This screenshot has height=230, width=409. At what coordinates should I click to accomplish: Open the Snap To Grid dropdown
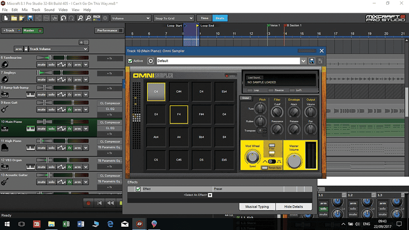(x=173, y=18)
